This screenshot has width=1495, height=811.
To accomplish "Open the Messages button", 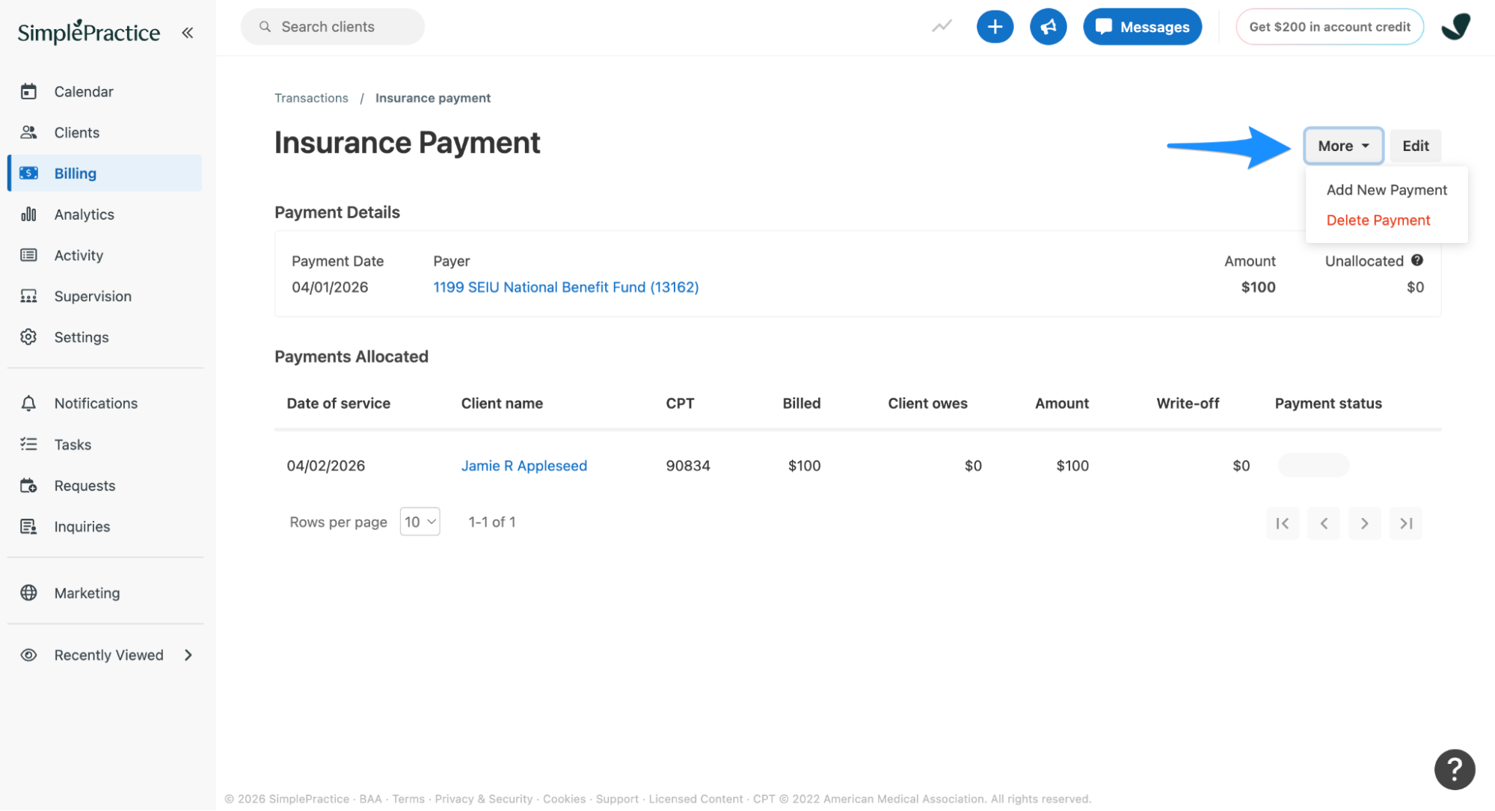I will coord(1142,27).
